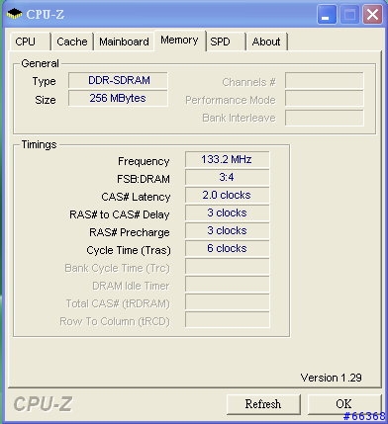Click the empty Row To Column (tRCD) field
Screen dimensions: 388x424
point(227,320)
